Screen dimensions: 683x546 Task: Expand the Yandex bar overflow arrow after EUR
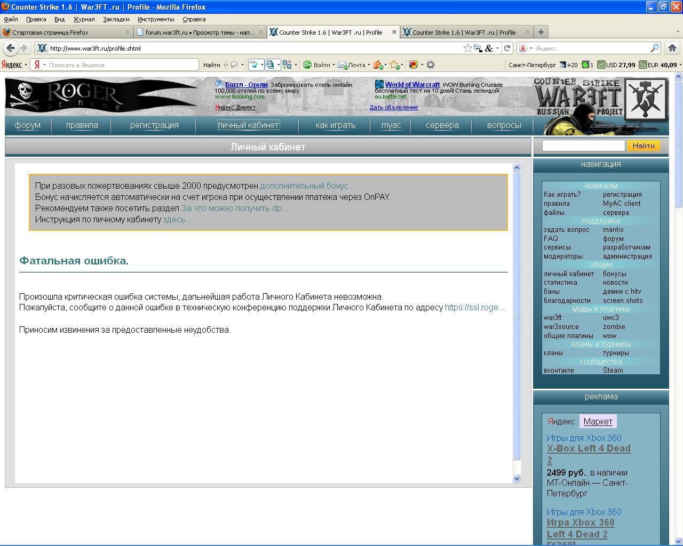680,65
